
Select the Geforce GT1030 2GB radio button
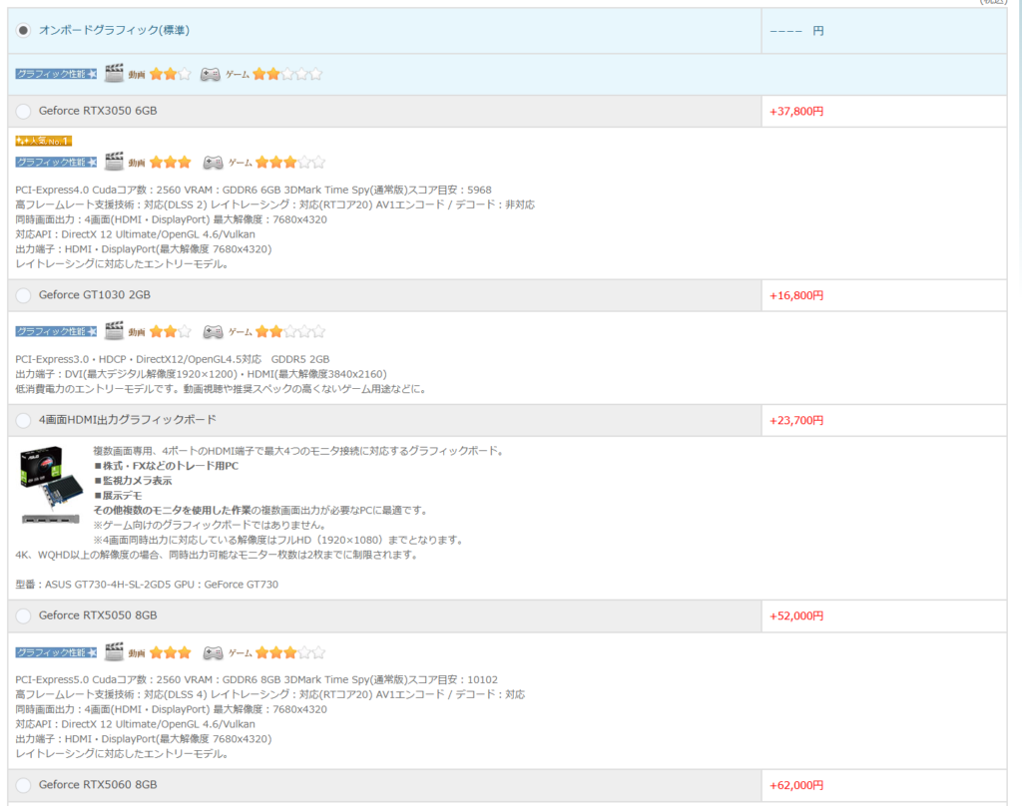pyautogui.click(x=24, y=295)
